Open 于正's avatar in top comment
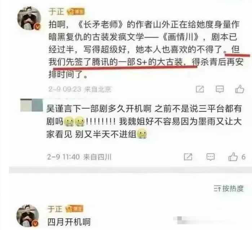Screen dimensions: 252x230 tap(29, 18)
